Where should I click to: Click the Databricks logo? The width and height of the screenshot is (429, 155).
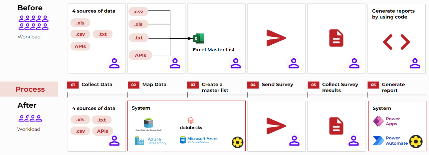pyautogui.click(x=191, y=123)
